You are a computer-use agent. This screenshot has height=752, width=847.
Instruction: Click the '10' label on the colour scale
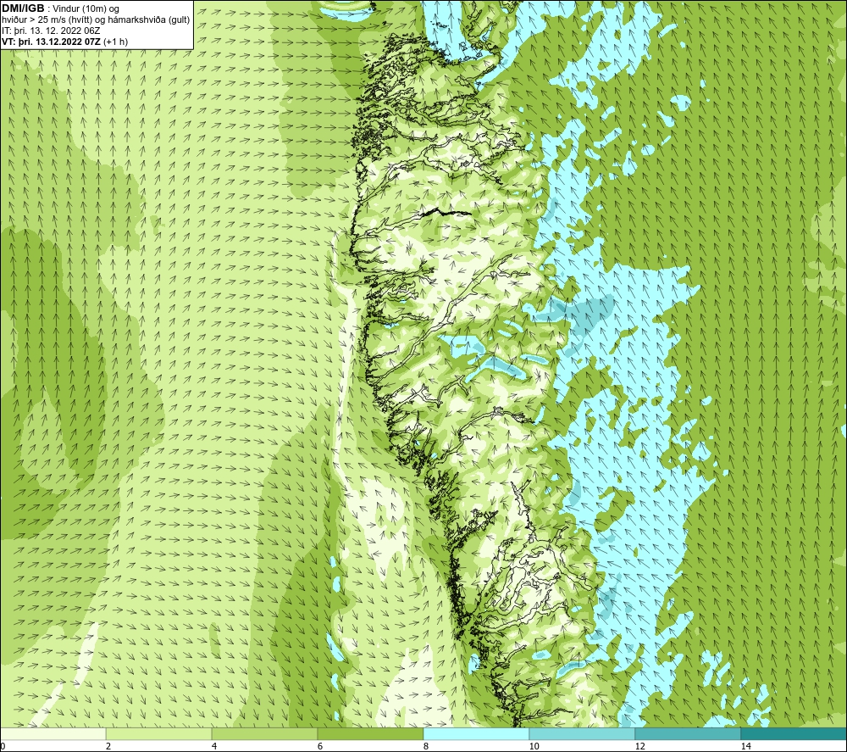click(x=534, y=746)
